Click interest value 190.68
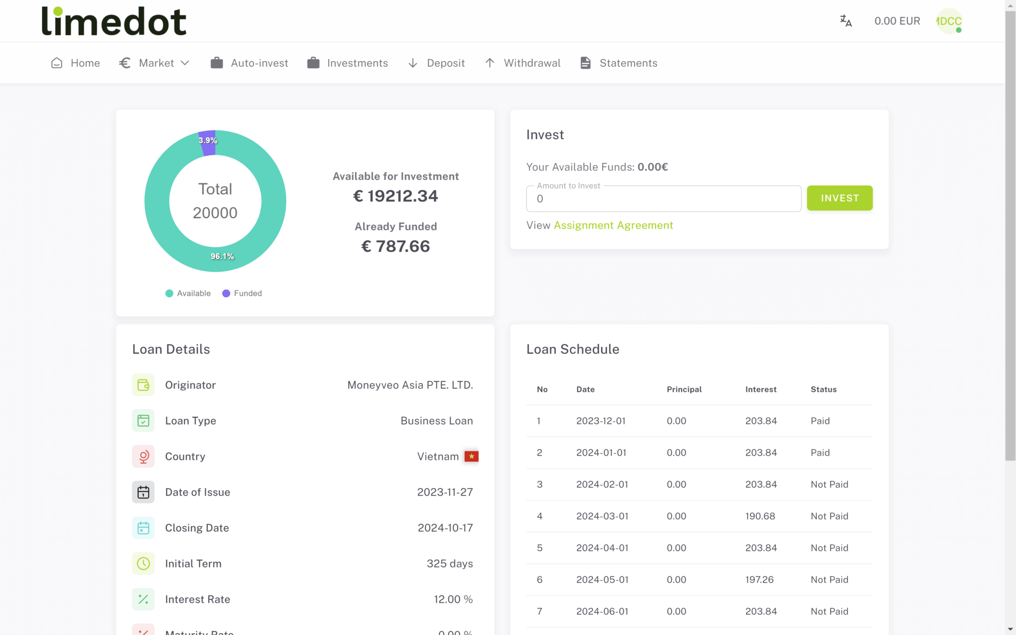This screenshot has height=635, width=1016. pyautogui.click(x=760, y=516)
